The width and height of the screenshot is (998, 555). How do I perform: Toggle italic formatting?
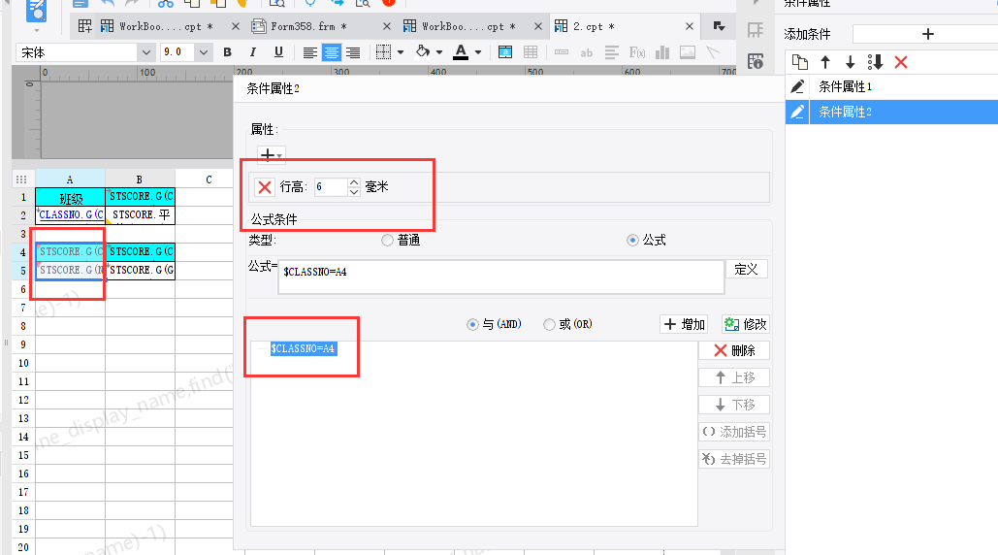click(x=253, y=52)
